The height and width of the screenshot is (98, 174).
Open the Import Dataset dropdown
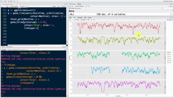[x=79, y=6]
